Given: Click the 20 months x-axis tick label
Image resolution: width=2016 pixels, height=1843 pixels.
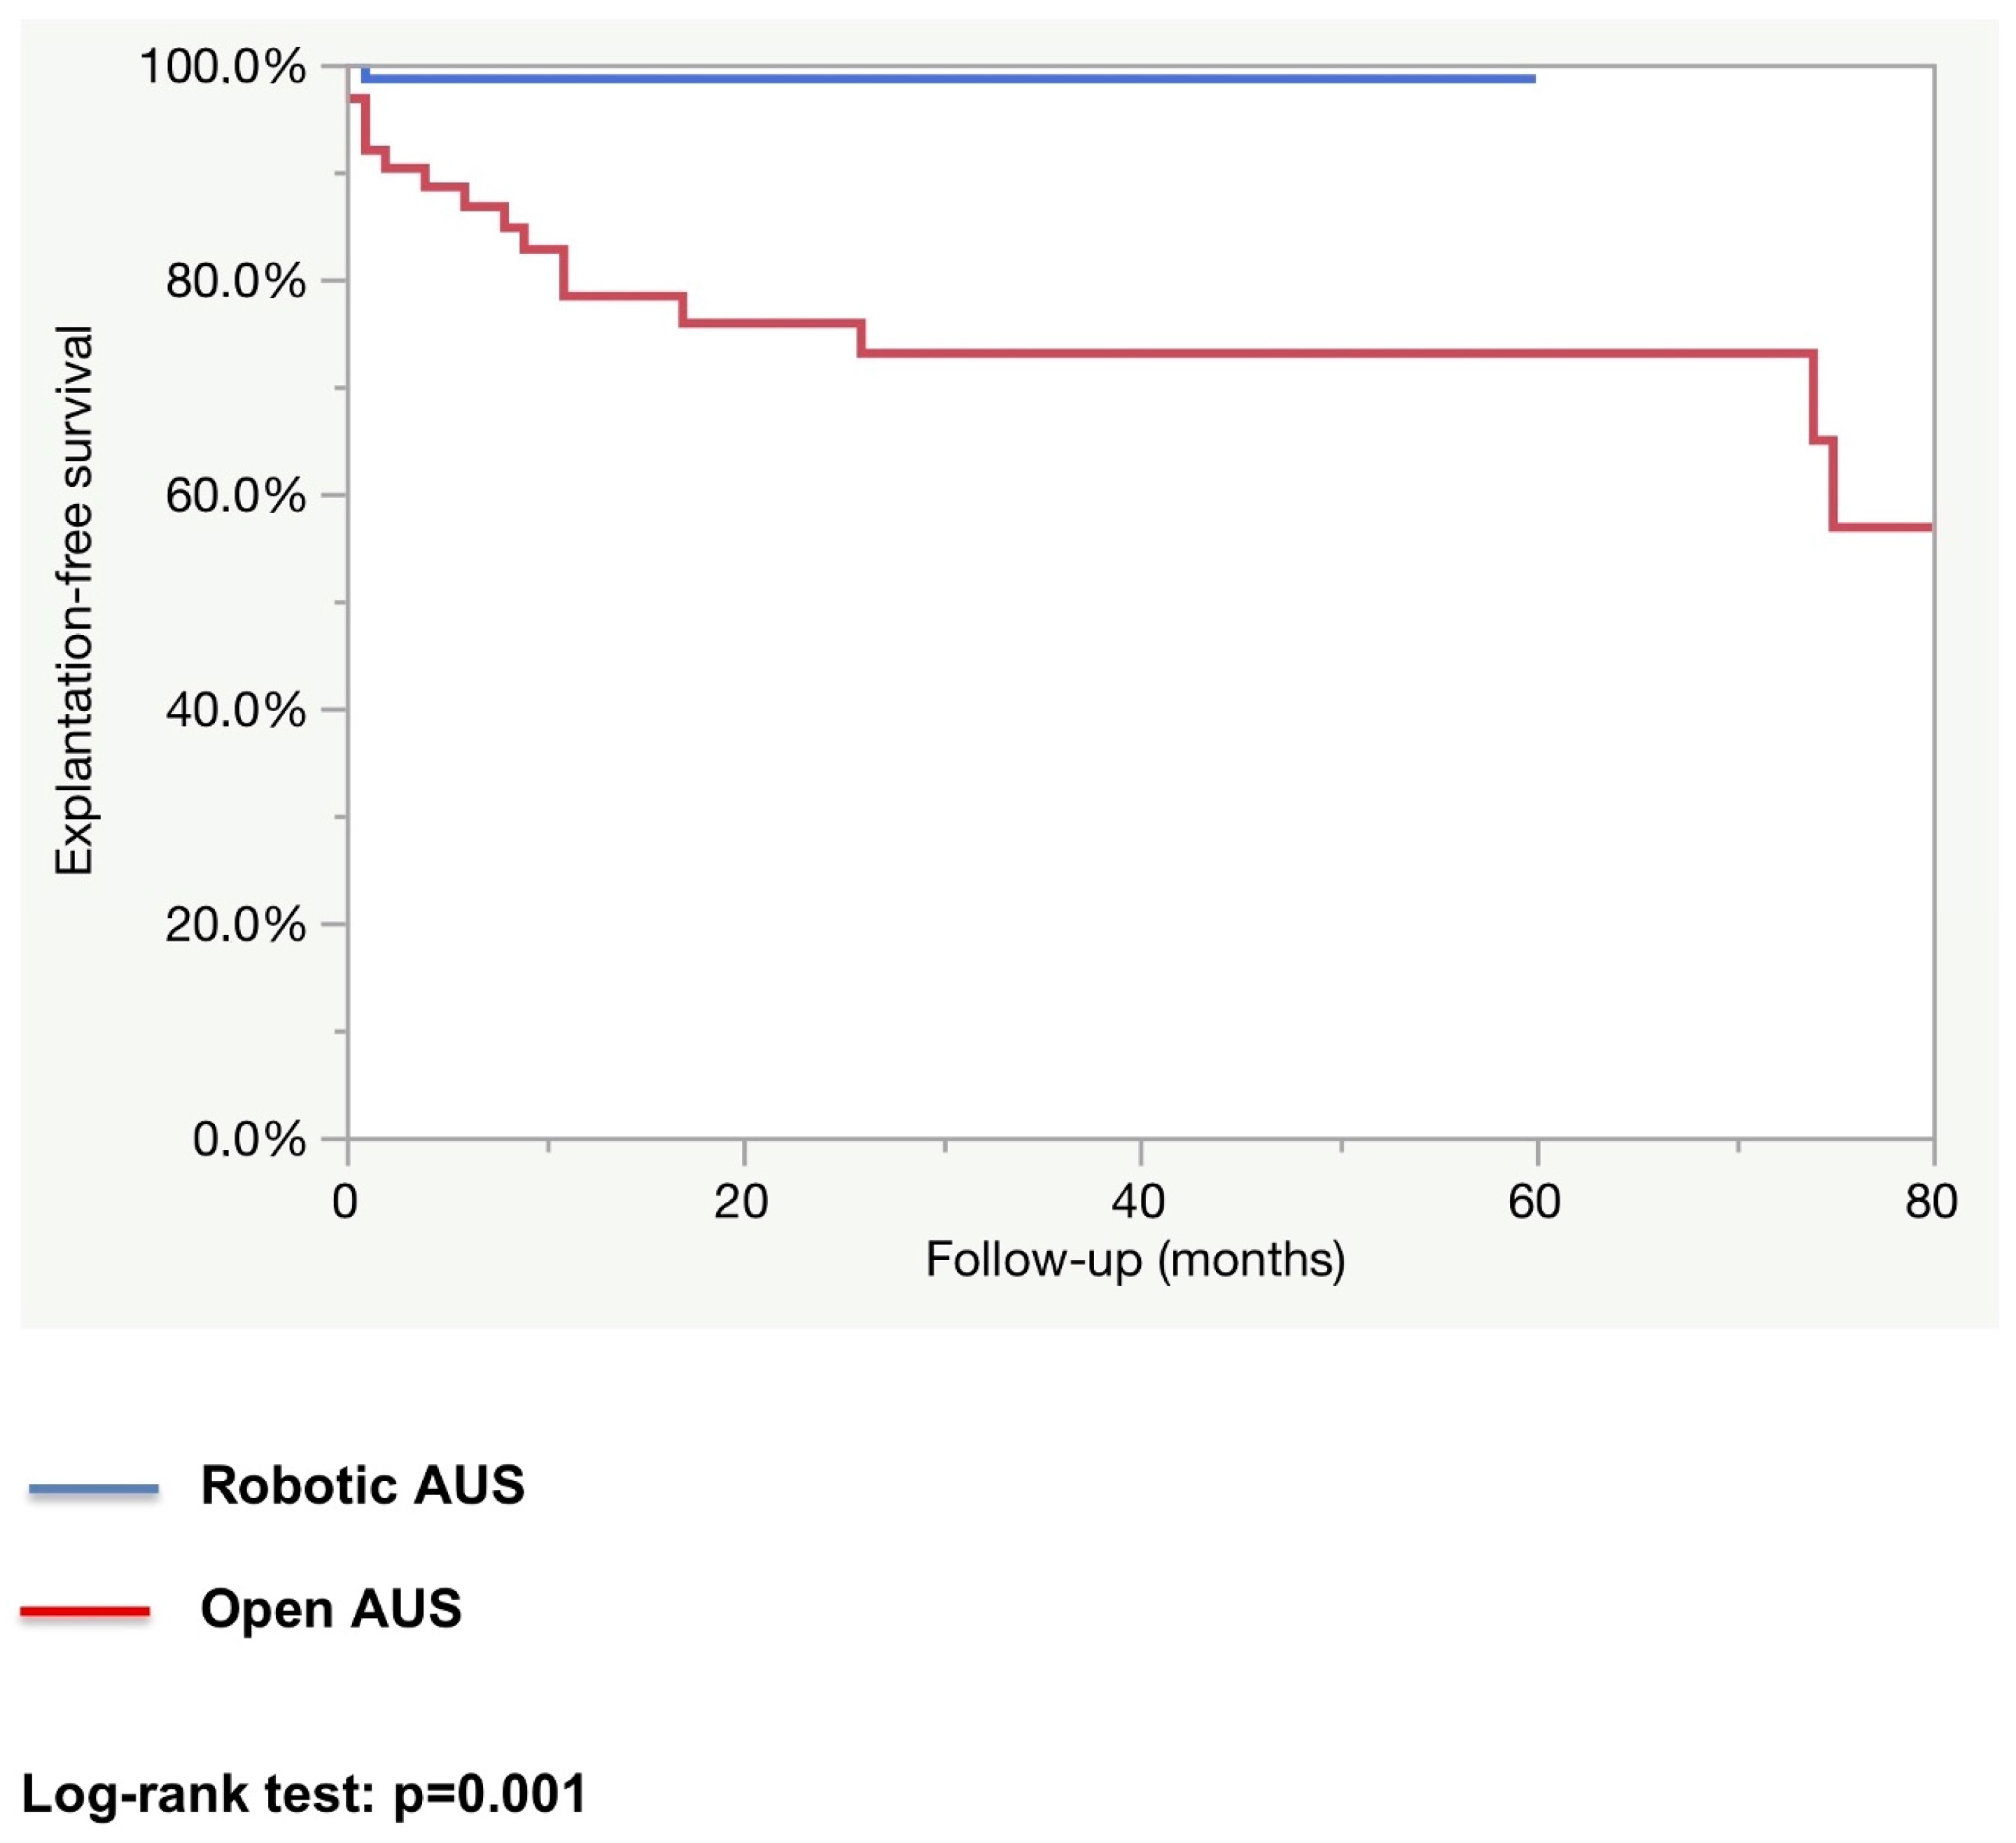Looking at the screenshot, I should coord(741,1201).
